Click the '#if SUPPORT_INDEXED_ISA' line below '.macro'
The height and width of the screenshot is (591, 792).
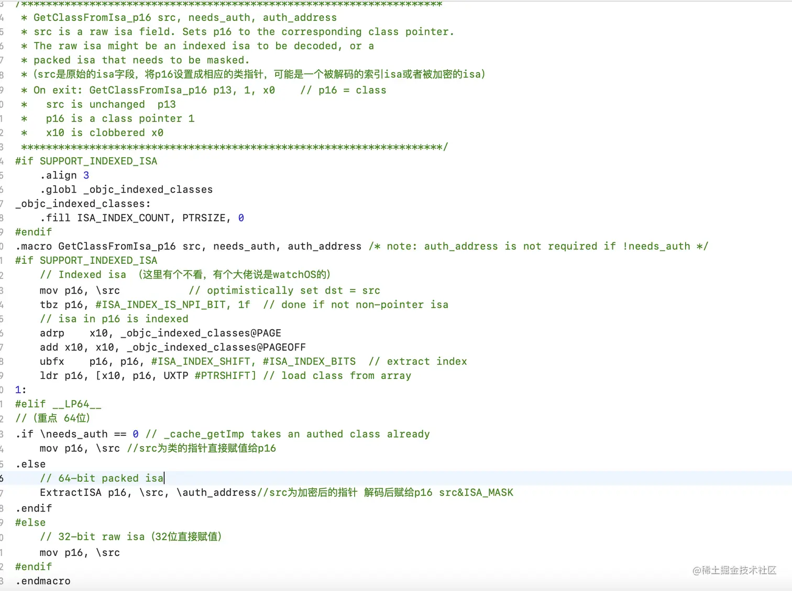coord(86,261)
